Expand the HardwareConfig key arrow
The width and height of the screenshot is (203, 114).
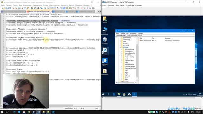122,57
